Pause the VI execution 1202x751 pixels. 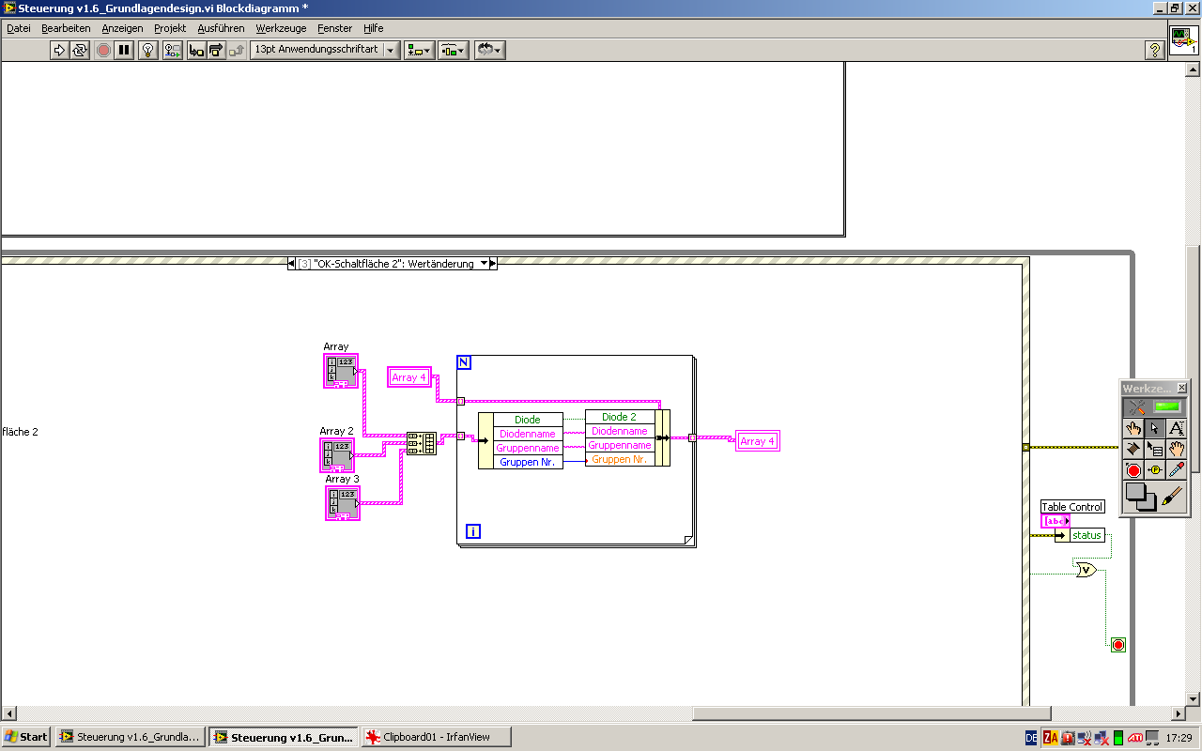tap(124, 50)
